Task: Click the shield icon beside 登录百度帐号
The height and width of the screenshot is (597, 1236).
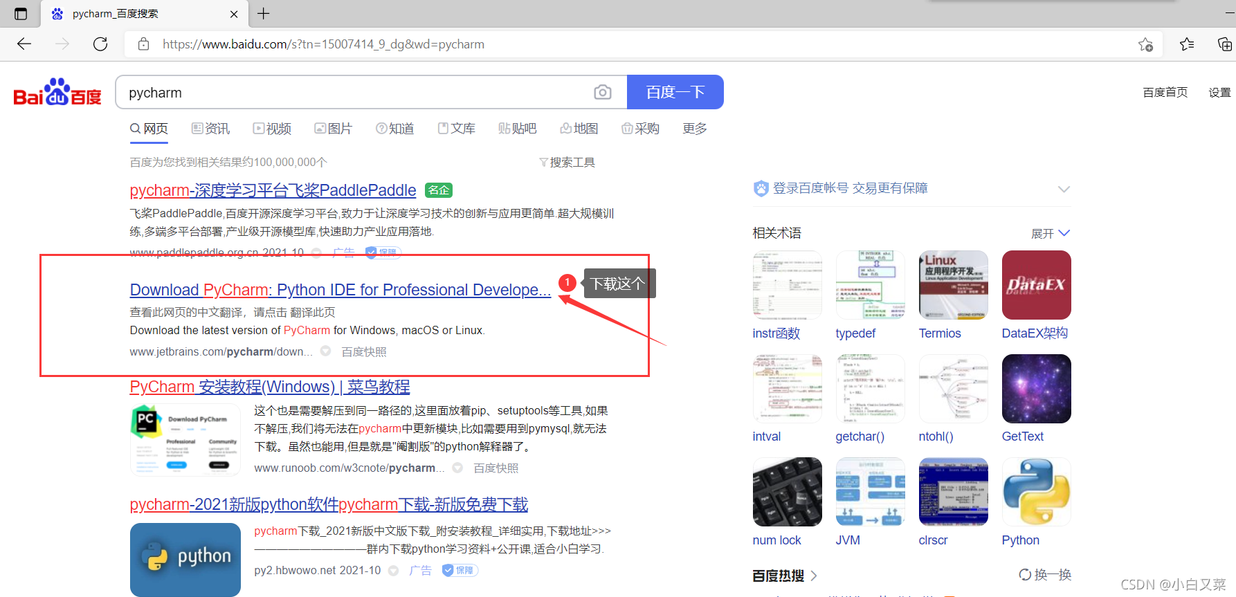Action: 761,188
